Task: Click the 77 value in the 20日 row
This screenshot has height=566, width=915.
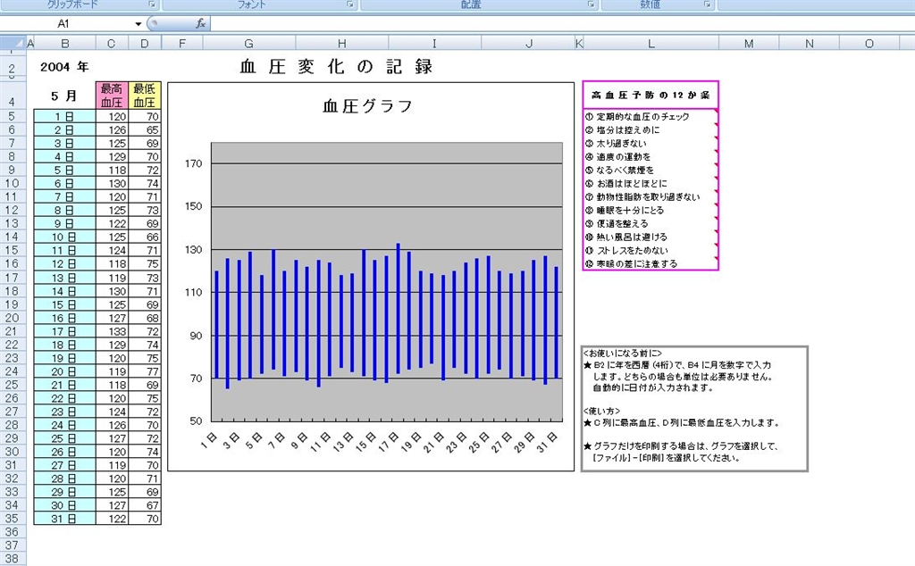Action: pos(145,371)
